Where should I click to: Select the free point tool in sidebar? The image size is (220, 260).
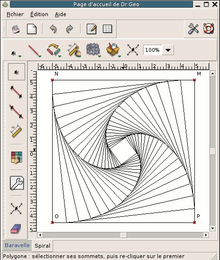click(17, 72)
